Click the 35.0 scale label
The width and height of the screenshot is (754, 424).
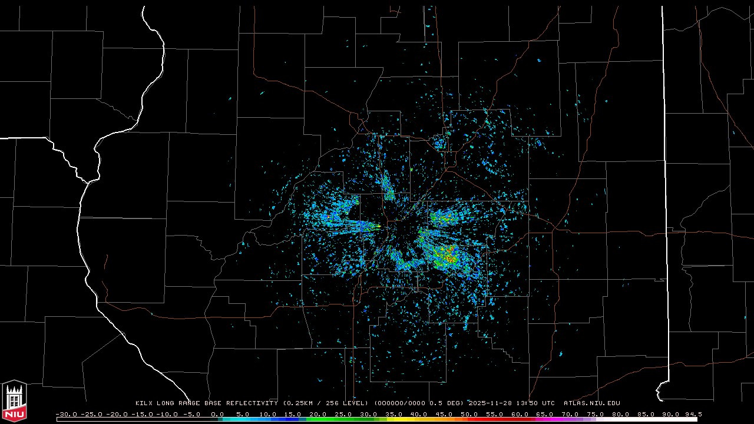pyautogui.click(x=394, y=414)
